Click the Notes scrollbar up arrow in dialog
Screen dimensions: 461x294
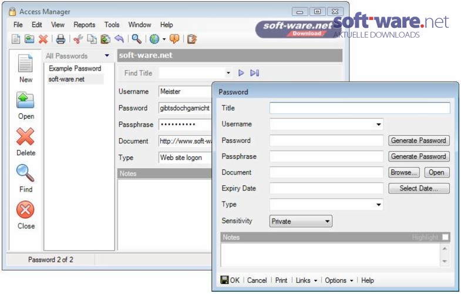pyautogui.click(x=445, y=249)
